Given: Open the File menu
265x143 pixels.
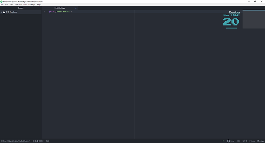Looking at the screenshot, I should click(x=2, y=4).
